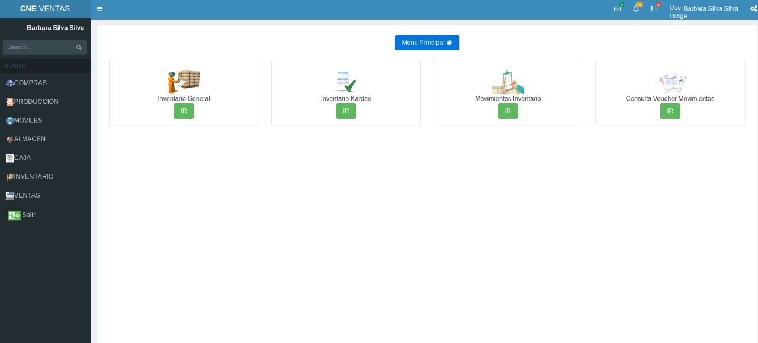This screenshot has width=758, height=343.
Task: Open the VENTAS sidebar menu
Action: (x=45, y=195)
